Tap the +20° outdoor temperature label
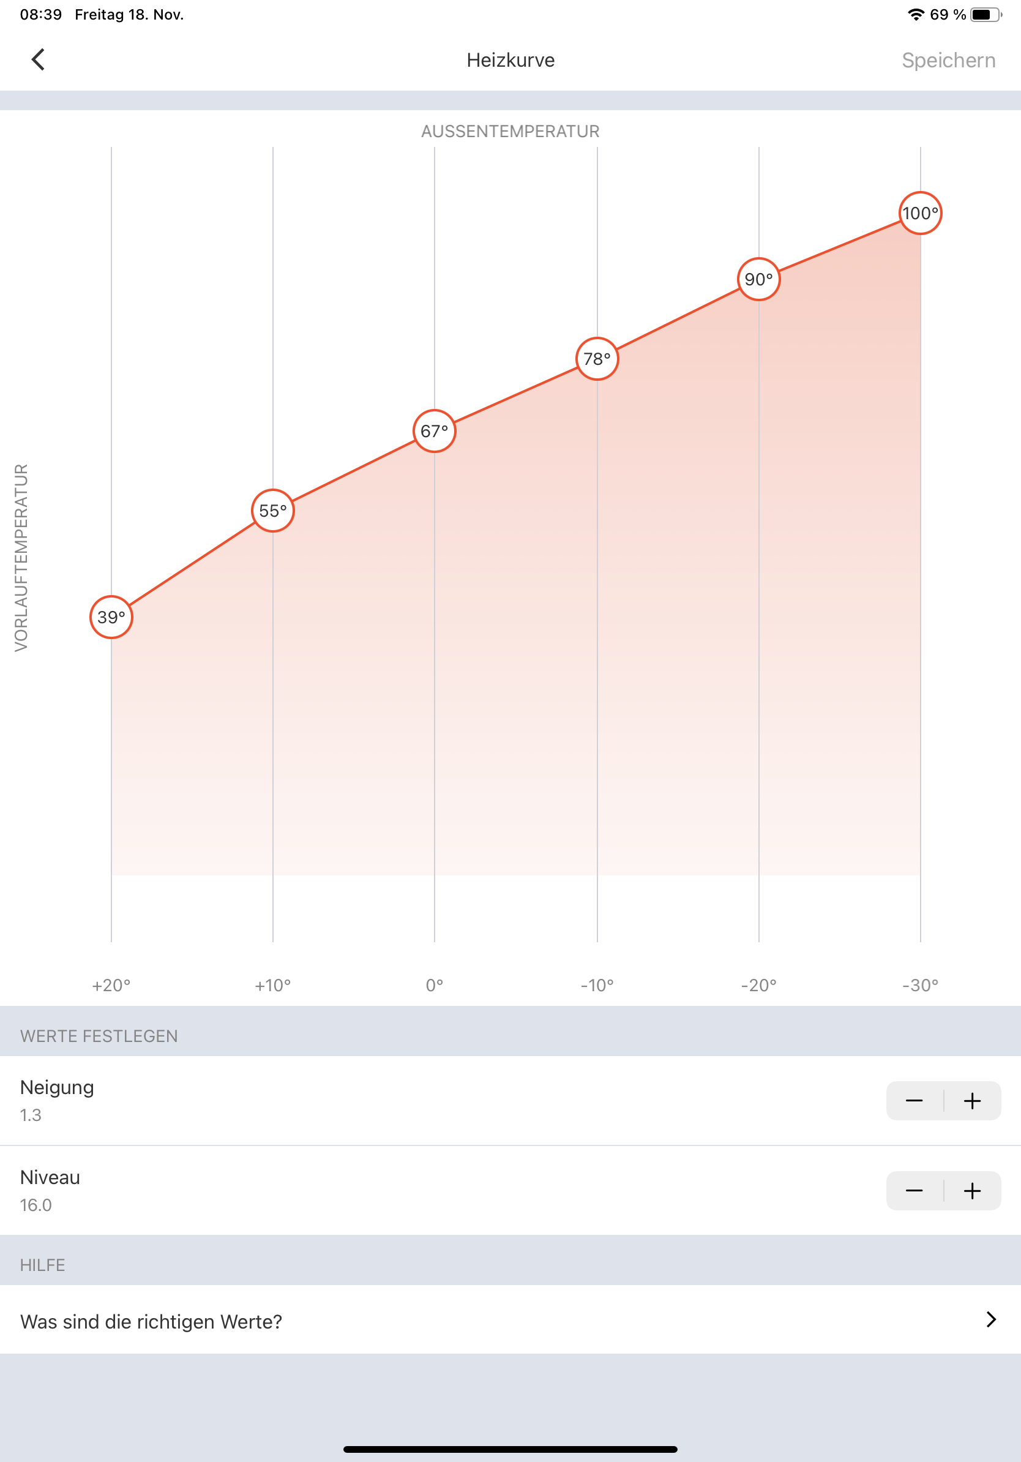 111,985
